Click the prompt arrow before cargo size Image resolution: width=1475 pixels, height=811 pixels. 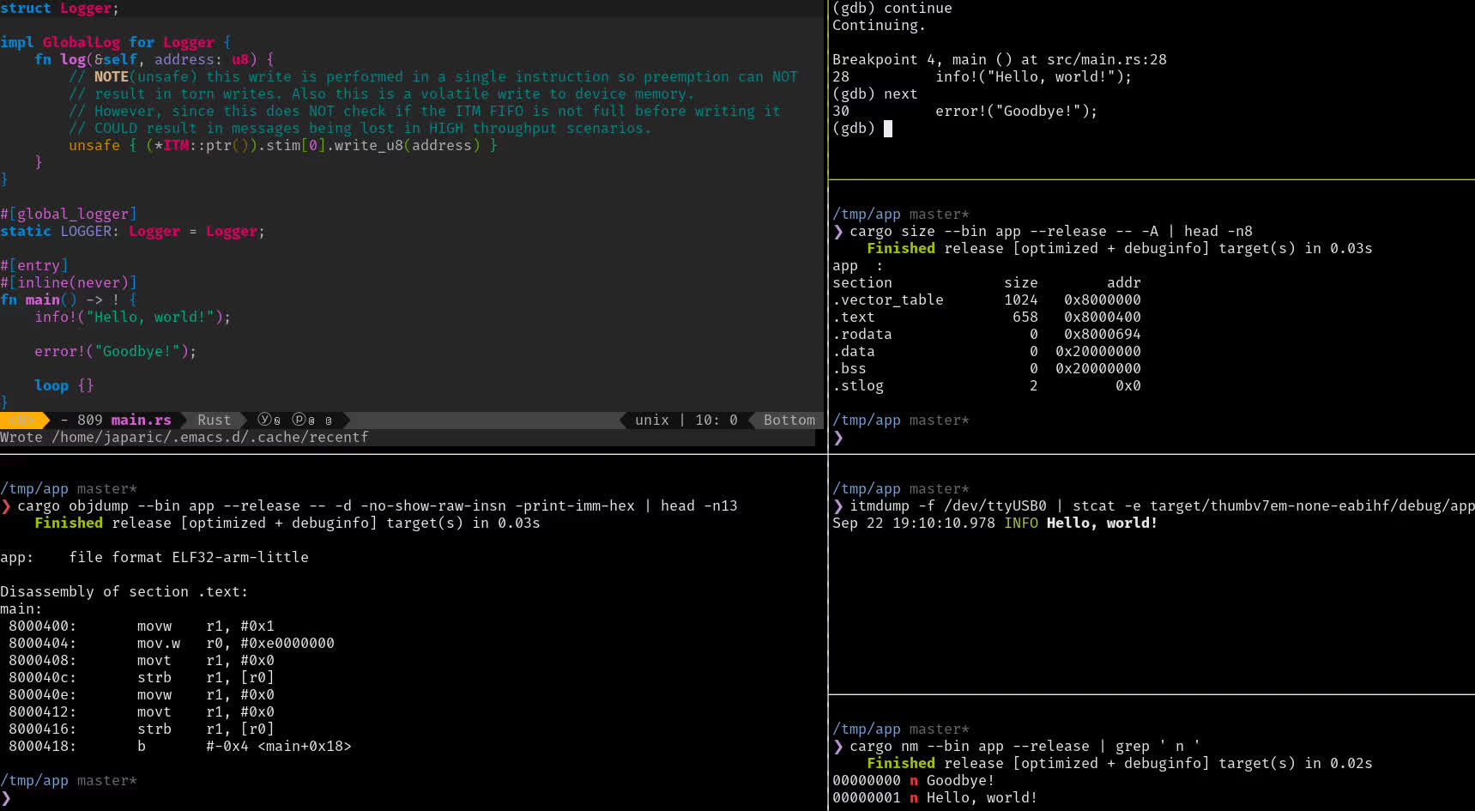[x=838, y=231]
